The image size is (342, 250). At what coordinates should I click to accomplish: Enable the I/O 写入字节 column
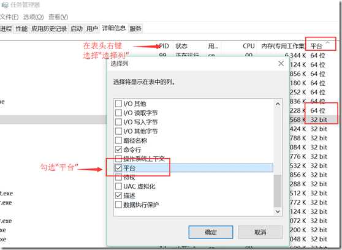(x=118, y=122)
